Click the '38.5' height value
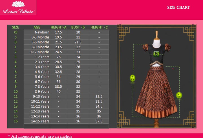The width and height of the screenshot is (203, 138). 58,87
